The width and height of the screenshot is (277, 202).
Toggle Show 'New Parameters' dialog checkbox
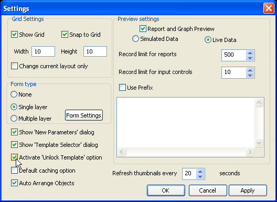click(14, 132)
